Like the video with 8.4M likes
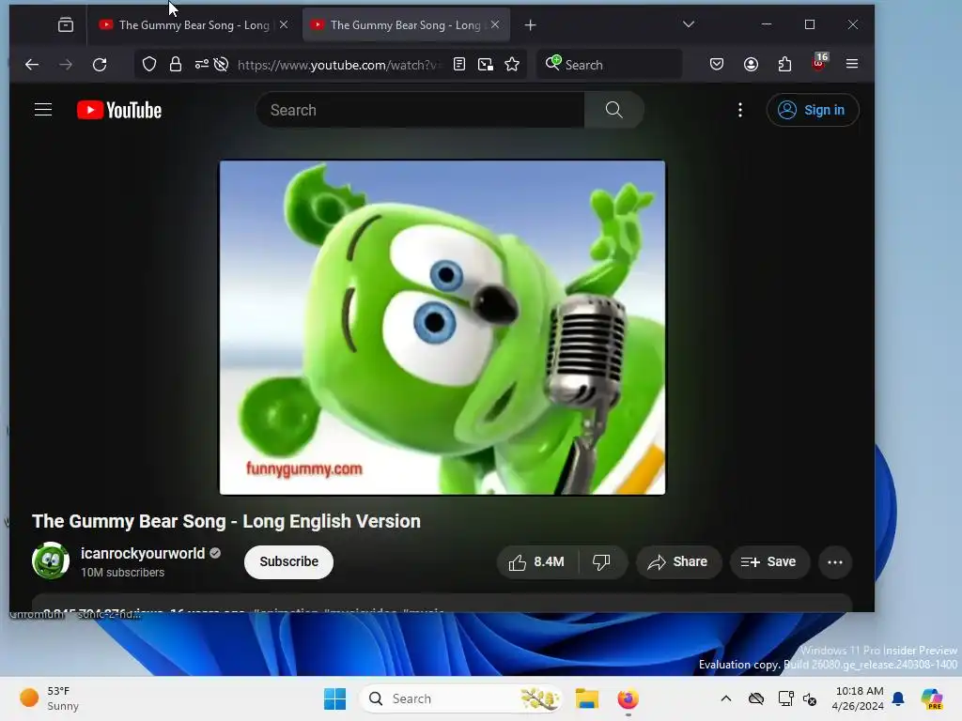 click(536, 561)
